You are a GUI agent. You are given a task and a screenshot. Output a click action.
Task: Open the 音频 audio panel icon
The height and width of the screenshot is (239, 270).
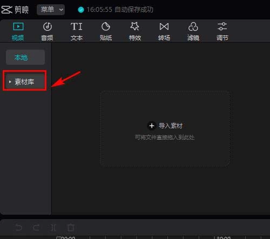click(x=48, y=26)
